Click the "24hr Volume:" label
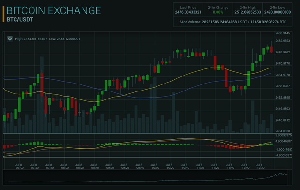Screen dimensions: 300x190 point(190,22)
